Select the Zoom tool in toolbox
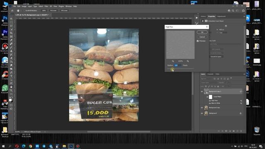This screenshot has width=265, height=149. 11,90
